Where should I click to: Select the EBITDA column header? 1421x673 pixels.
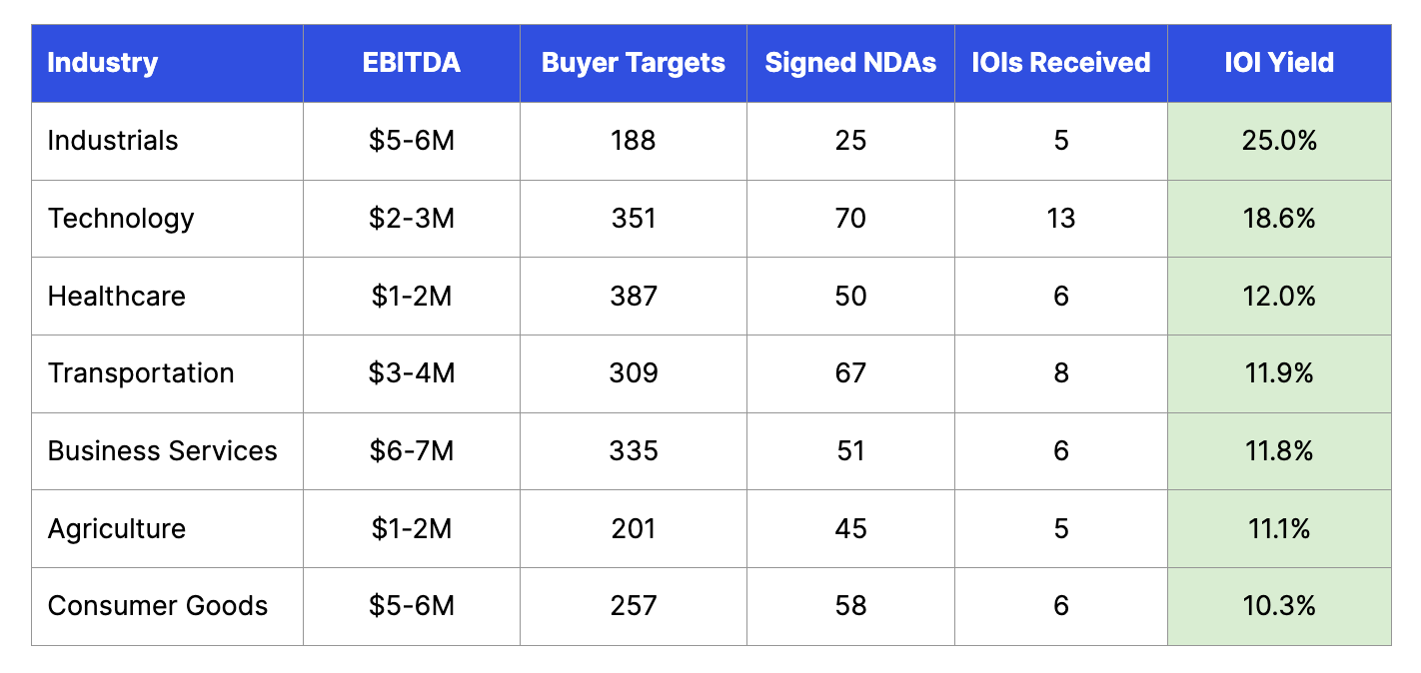(x=411, y=63)
